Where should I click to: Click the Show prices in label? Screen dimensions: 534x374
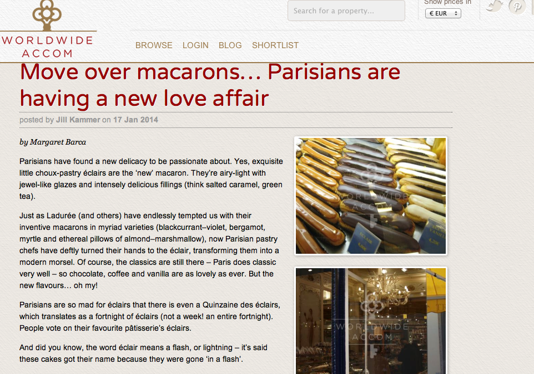[447, 2]
